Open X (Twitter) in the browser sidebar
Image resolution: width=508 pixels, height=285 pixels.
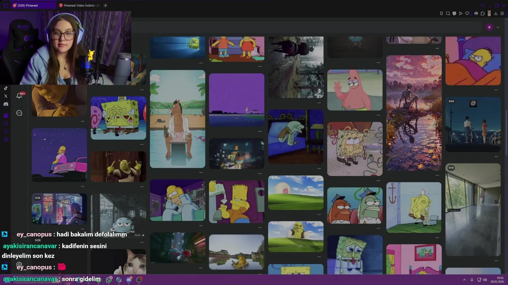coord(6,96)
